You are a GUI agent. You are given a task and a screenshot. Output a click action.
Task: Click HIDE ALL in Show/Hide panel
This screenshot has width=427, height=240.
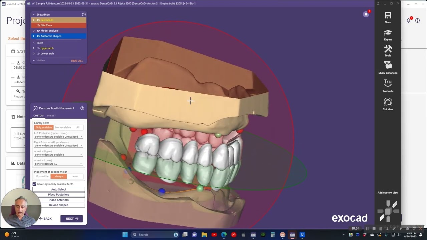coord(77,61)
